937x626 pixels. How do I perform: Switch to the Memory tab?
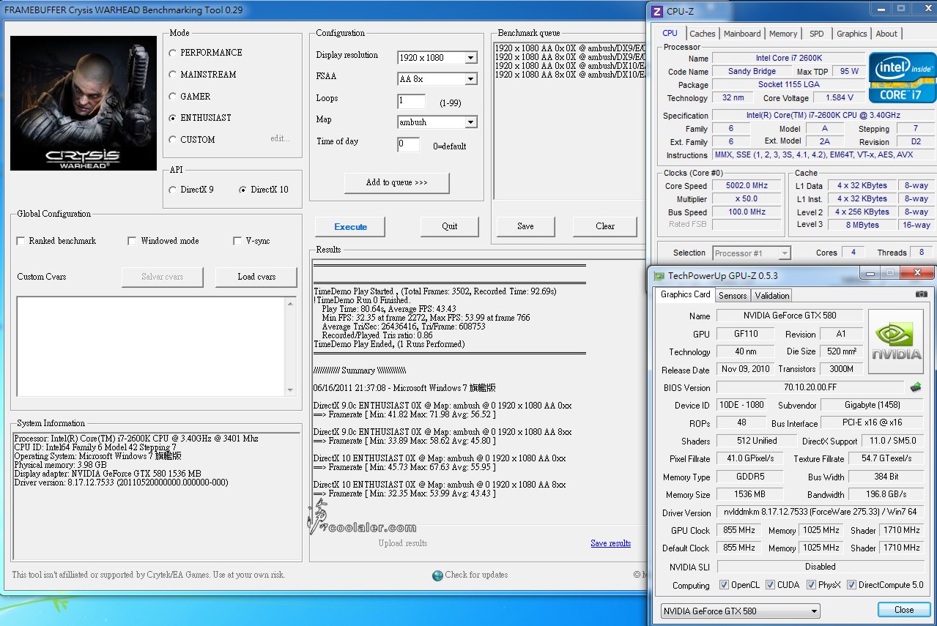pyautogui.click(x=783, y=34)
